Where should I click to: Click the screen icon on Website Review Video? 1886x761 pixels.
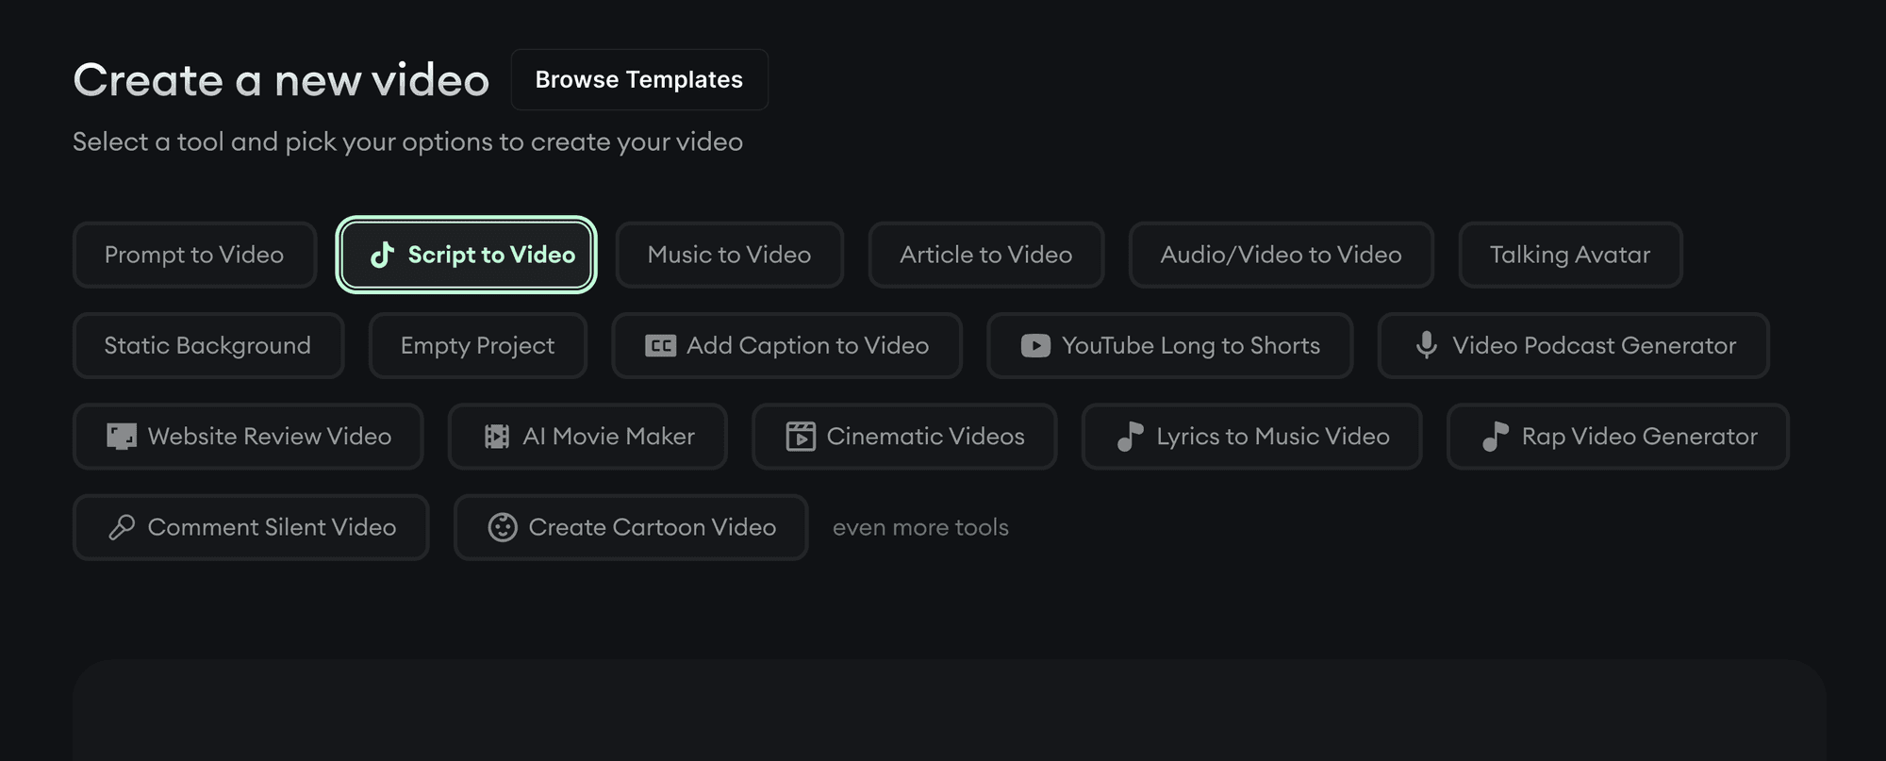[x=122, y=437]
